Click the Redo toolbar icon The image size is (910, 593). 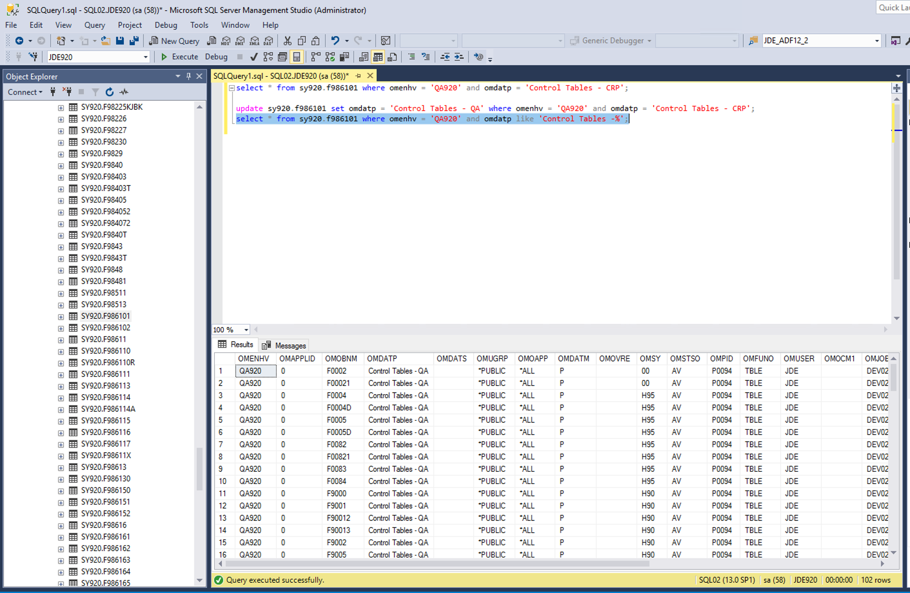359,41
